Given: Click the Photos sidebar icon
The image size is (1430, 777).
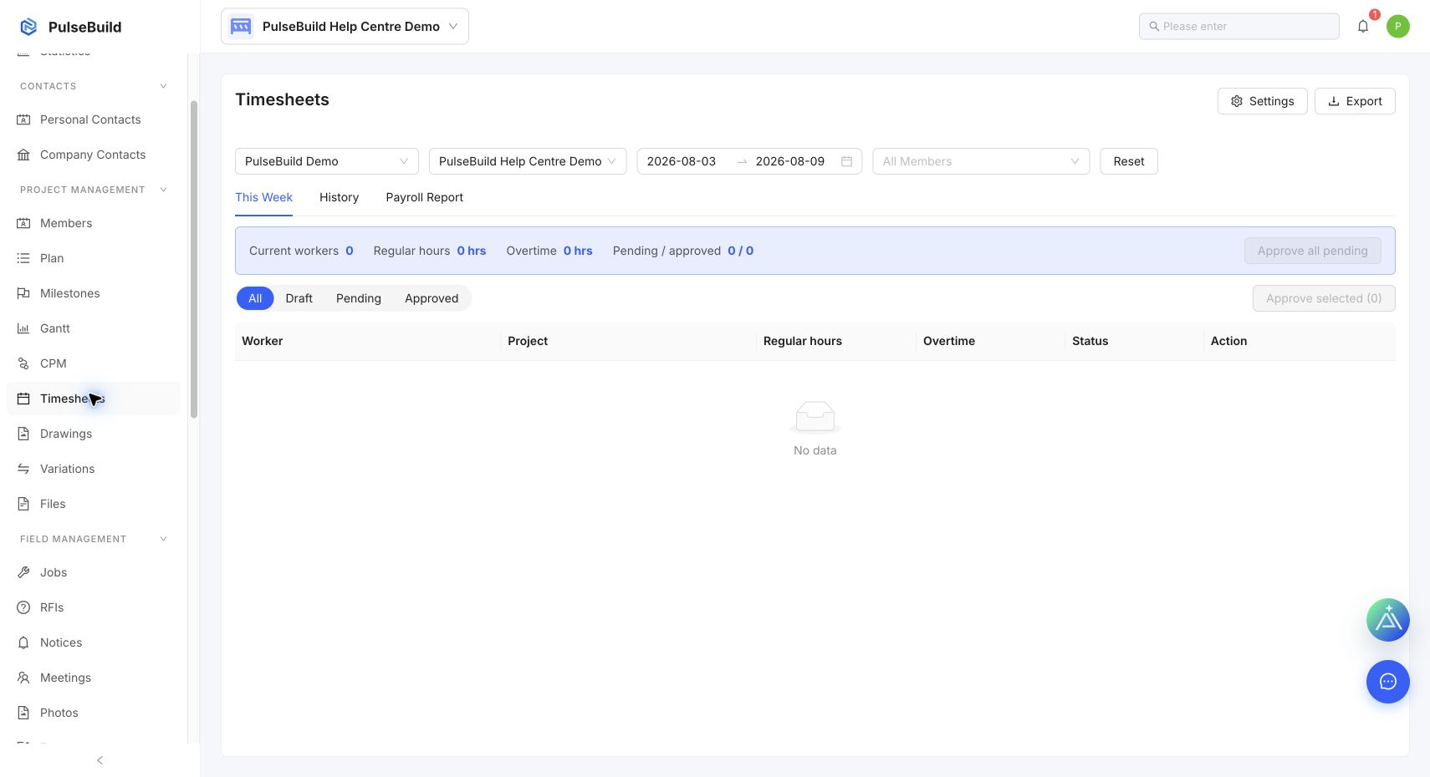Looking at the screenshot, I should [x=23, y=713].
